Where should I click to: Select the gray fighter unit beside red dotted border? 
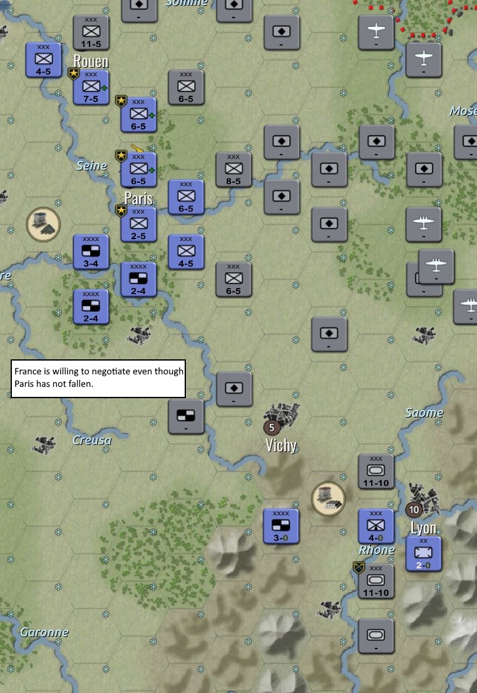pyautogui.click(x=376, y=33)
